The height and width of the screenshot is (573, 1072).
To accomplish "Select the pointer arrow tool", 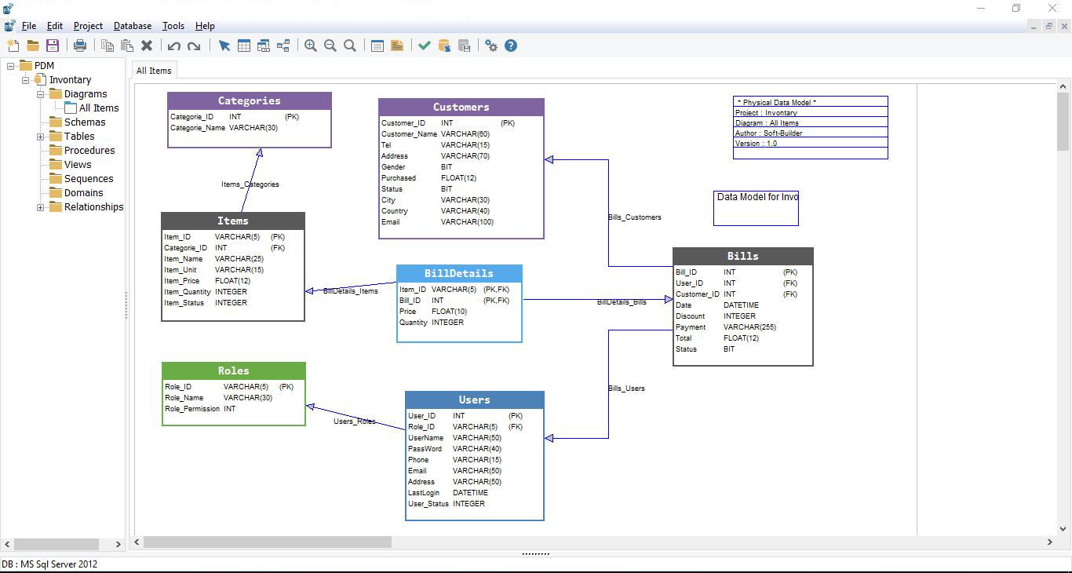I will pyautogui.click(x=224, y=46).
